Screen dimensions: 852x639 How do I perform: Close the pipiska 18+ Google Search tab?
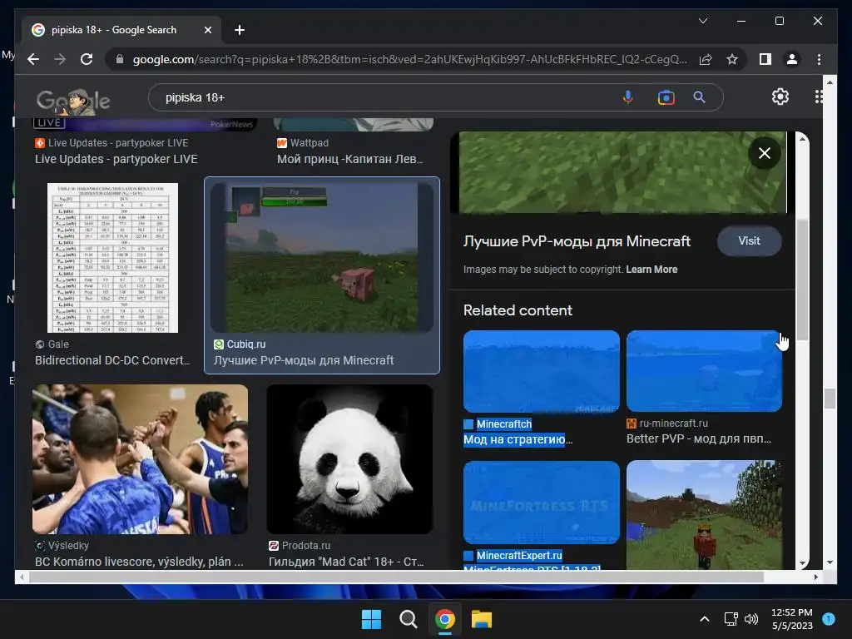[x=207, y=30]
